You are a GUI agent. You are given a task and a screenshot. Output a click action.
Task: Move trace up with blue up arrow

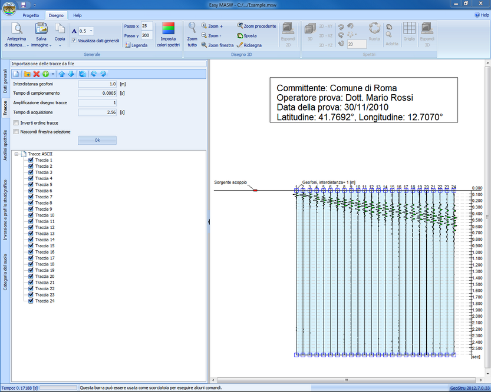(x=62, y=74)
